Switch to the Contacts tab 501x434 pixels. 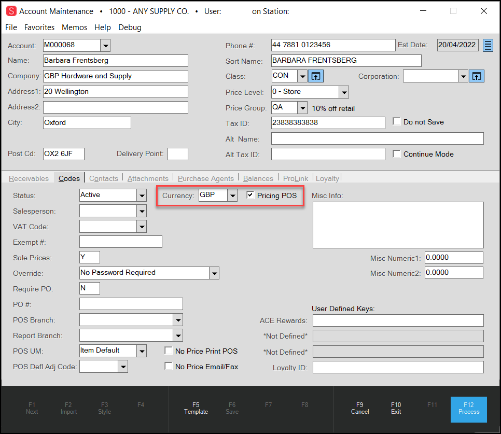tap(104, 178)
